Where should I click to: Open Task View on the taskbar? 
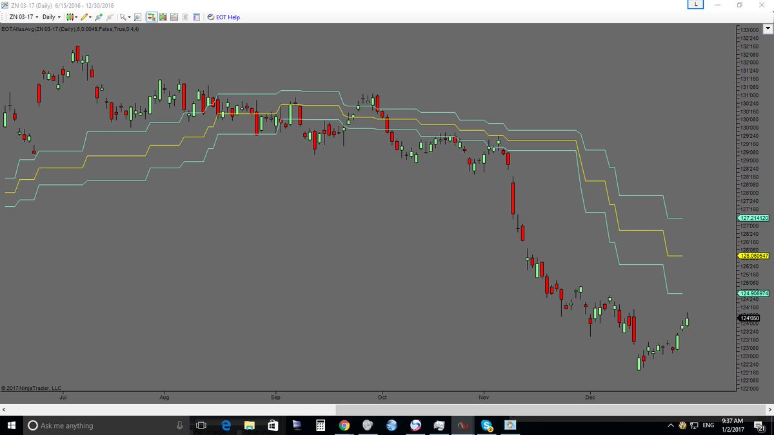[x=201, y=425]
